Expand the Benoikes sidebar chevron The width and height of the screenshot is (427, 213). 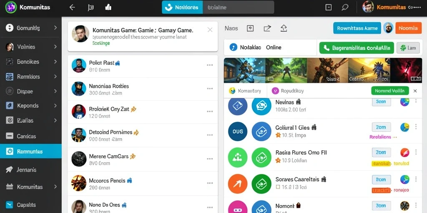[55, 62]
